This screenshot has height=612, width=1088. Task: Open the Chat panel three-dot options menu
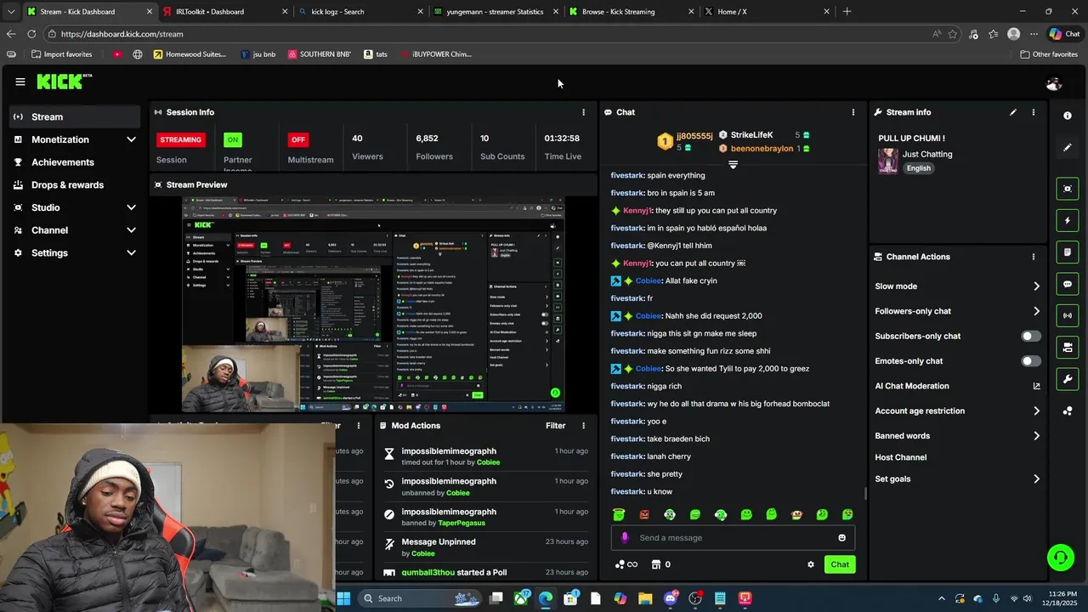tap(853, 112)
